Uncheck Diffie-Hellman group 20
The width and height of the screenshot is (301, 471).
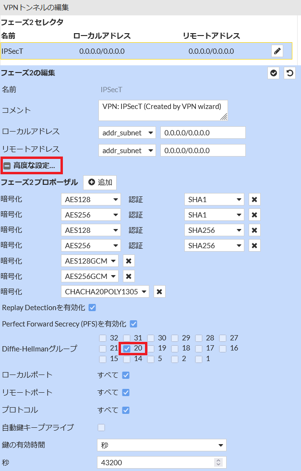(127, 349)
